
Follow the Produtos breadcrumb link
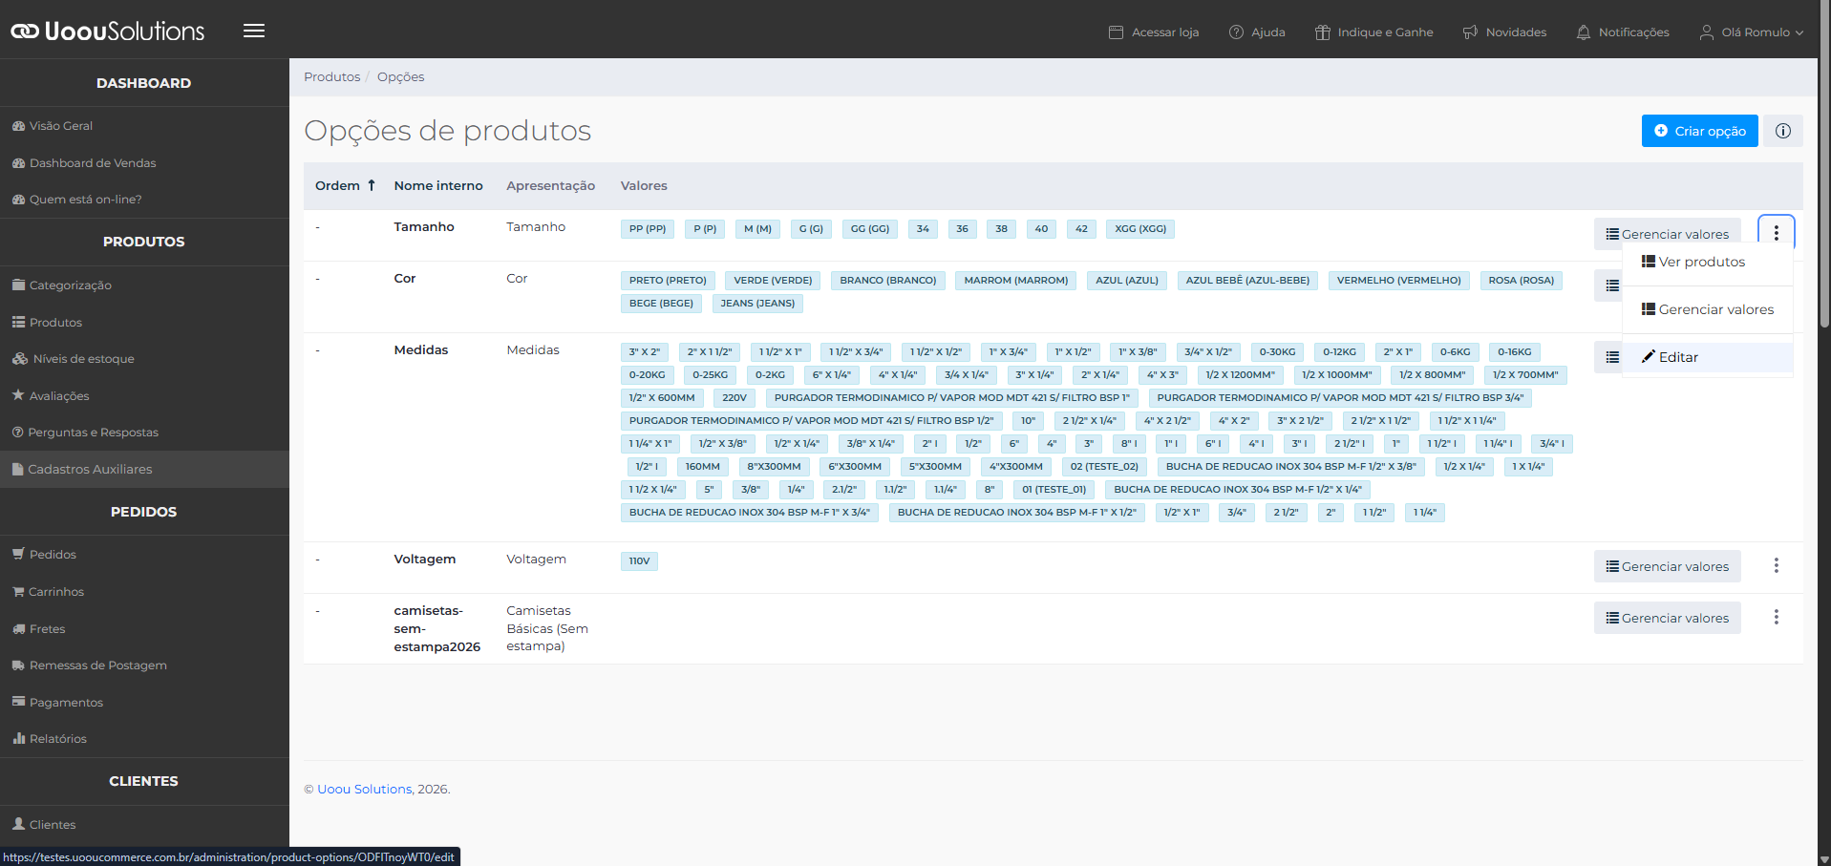[331, 77]
